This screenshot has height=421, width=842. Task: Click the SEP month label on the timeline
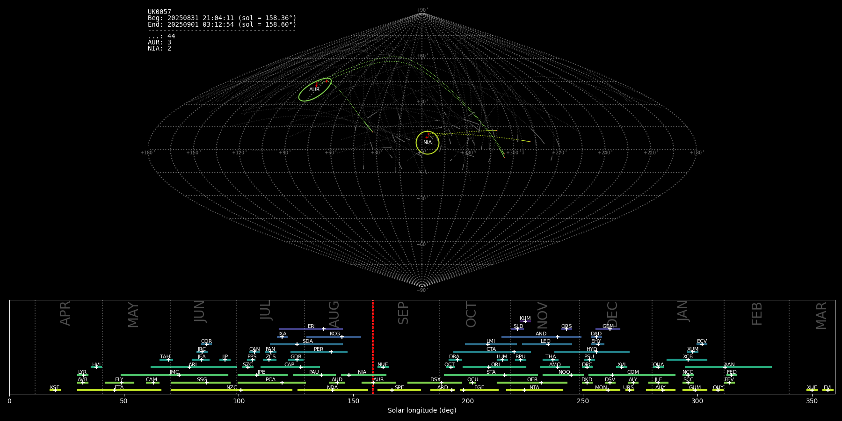point(403,313)
